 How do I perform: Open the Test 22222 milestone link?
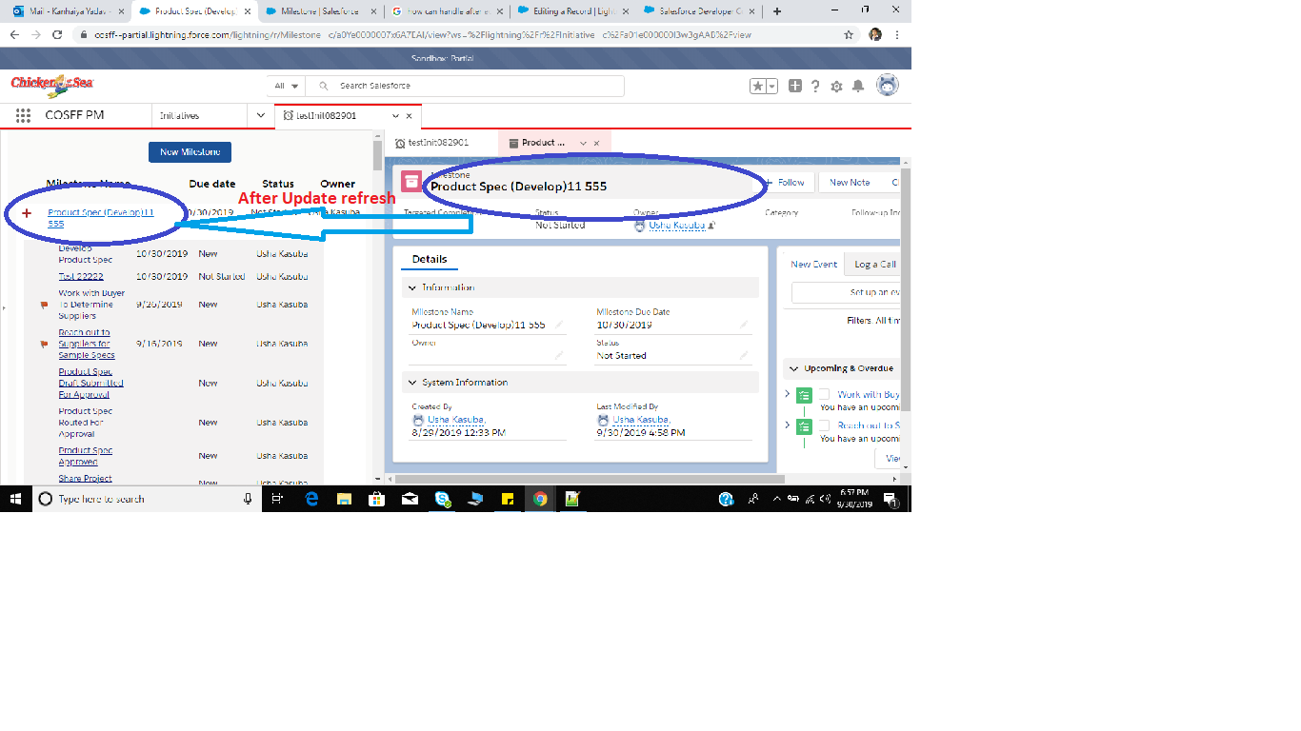pyautogui.click(x=81, y=277)
